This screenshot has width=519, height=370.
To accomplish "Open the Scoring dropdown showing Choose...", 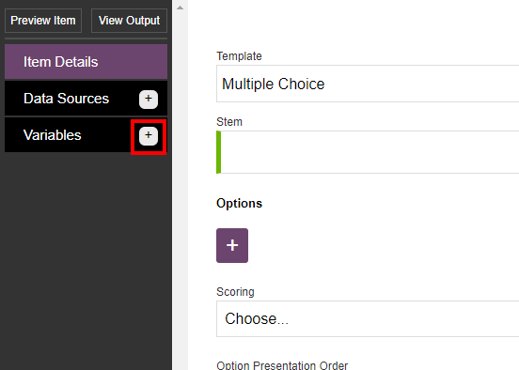I will pyautogui.click(x=368, y=318).
